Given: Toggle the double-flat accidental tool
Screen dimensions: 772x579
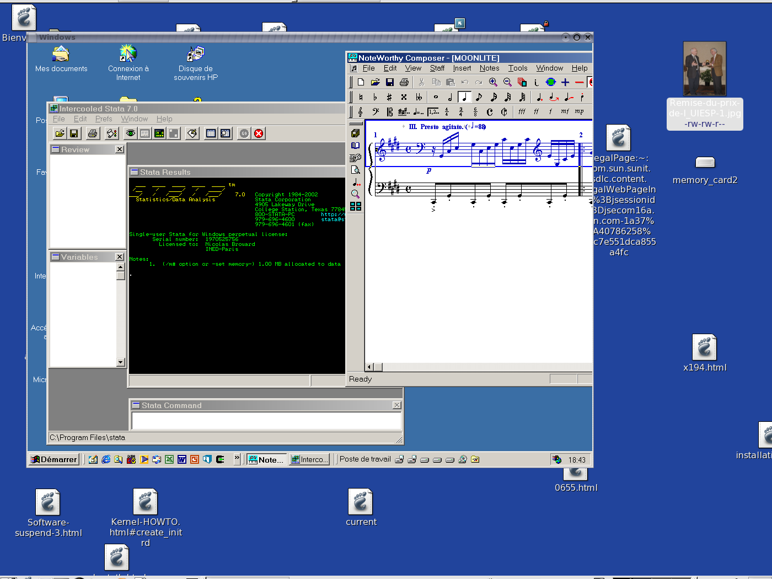Looking at the screenshot, I should [x=419, y=97].
